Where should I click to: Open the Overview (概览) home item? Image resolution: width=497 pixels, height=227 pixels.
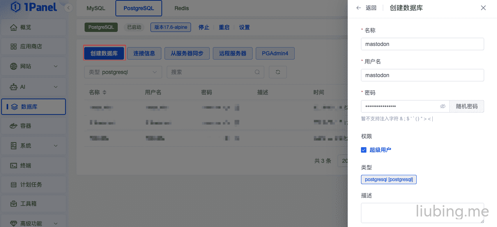(33, 27)
